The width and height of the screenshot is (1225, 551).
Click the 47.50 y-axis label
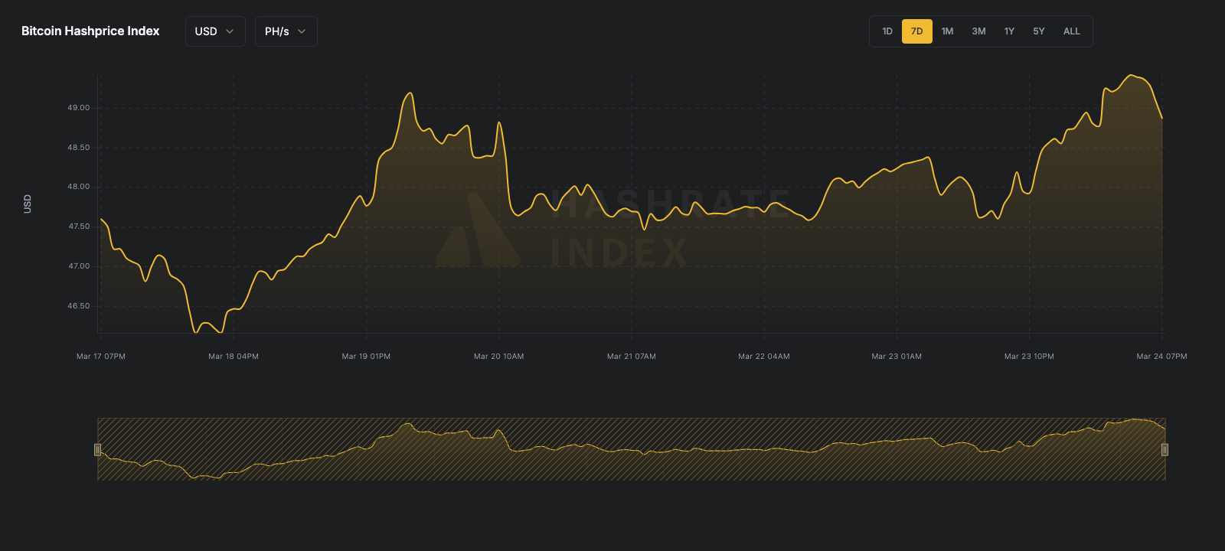[x=79, y=227]
